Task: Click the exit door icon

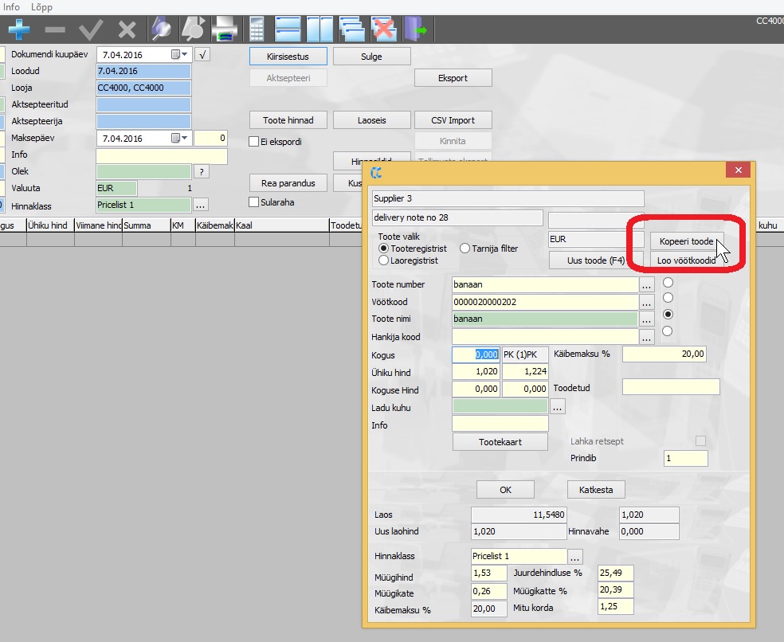Action: (x=416, y=30)
